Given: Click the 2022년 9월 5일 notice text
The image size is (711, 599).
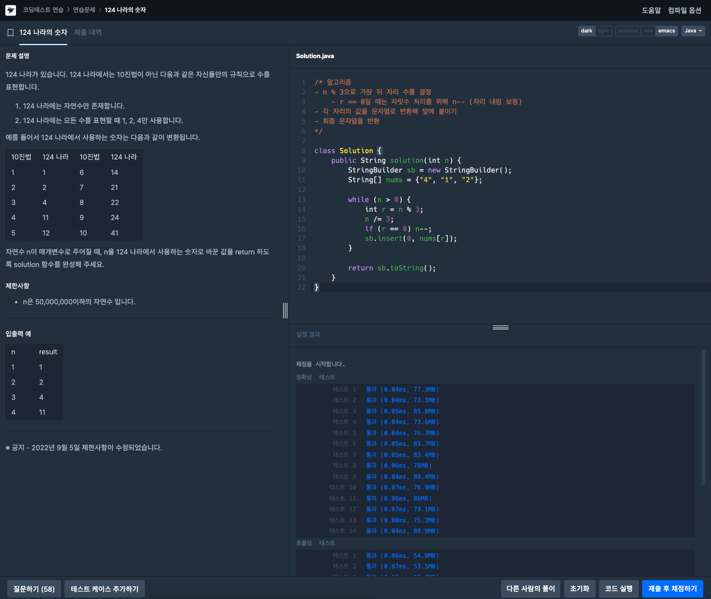Looking at the screenshot, I should coord(84,447).
